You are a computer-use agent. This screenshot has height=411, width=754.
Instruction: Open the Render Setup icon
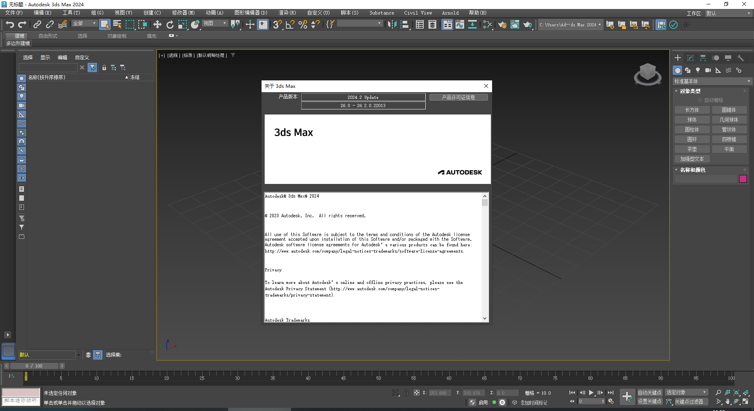(x=502, y=24)
